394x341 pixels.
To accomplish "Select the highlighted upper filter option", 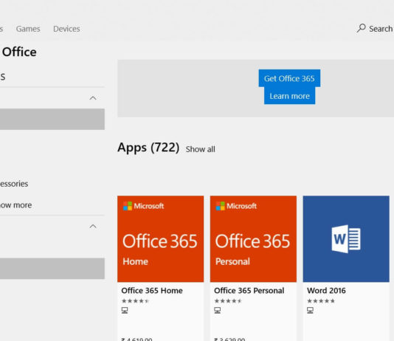I will click(52, 119).
